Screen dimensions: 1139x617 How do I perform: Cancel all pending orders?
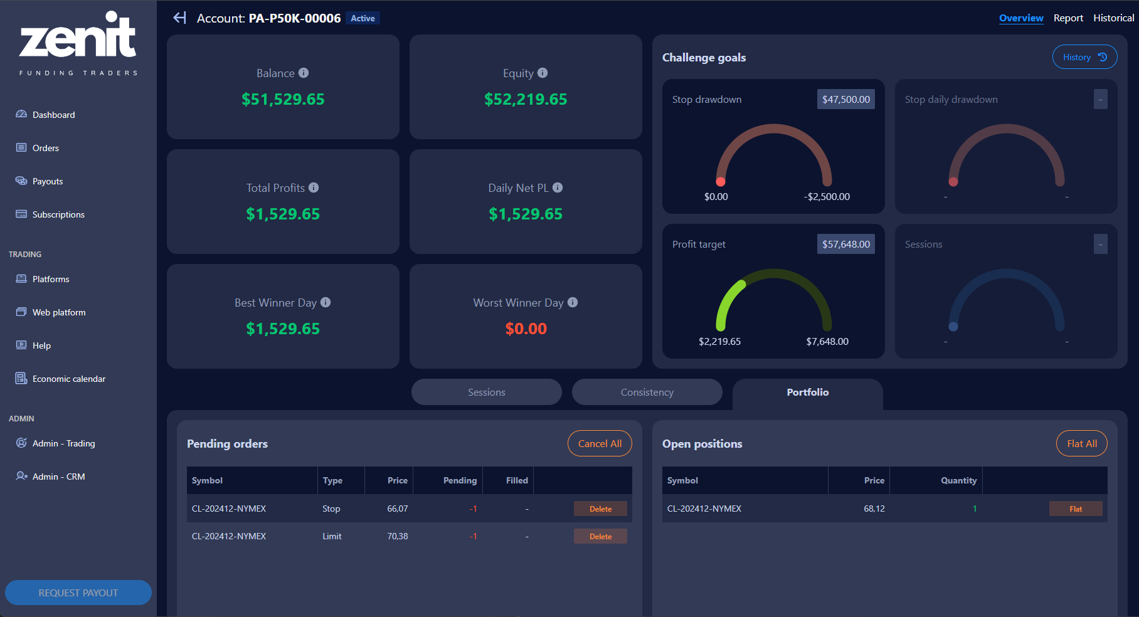(x=600, y=443)
